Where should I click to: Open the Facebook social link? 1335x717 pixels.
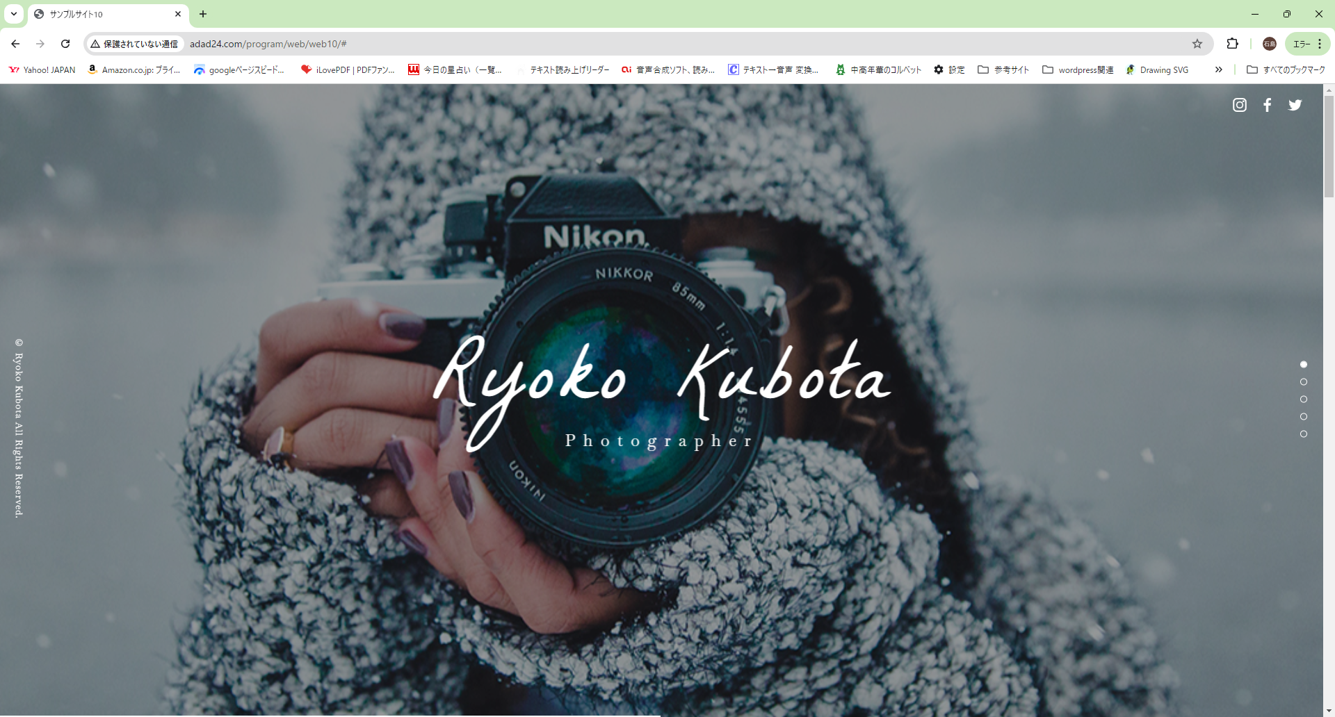tap(1268, 105)
